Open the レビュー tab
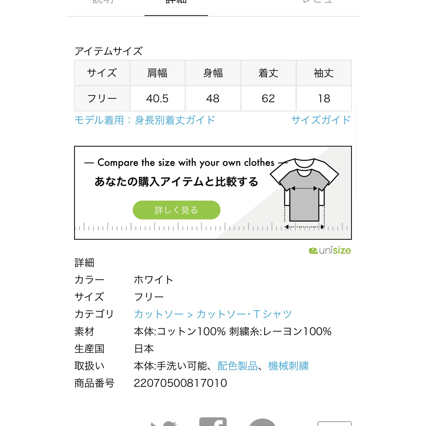Screen dimensions: 426x426 (x=317, y=2)
